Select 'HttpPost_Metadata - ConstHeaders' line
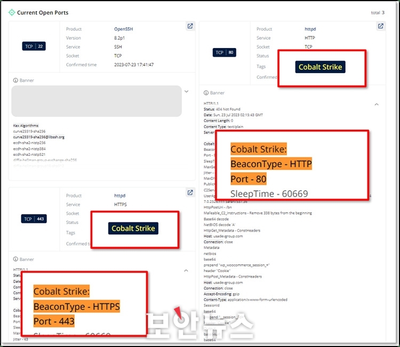The width and height of the screenshot is (400, 347). tap(233, 277)
